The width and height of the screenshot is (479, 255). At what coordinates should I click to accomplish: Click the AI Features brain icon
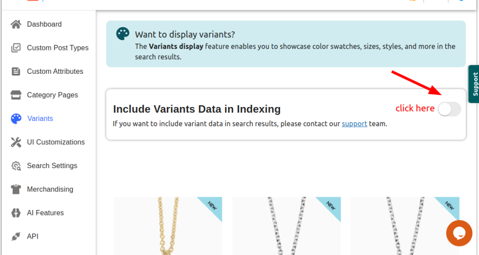click(16, 213)
